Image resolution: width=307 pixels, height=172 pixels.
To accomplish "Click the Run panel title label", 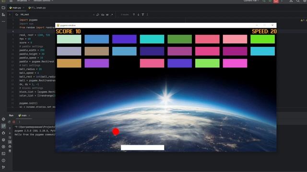I will tap(11, 116).
